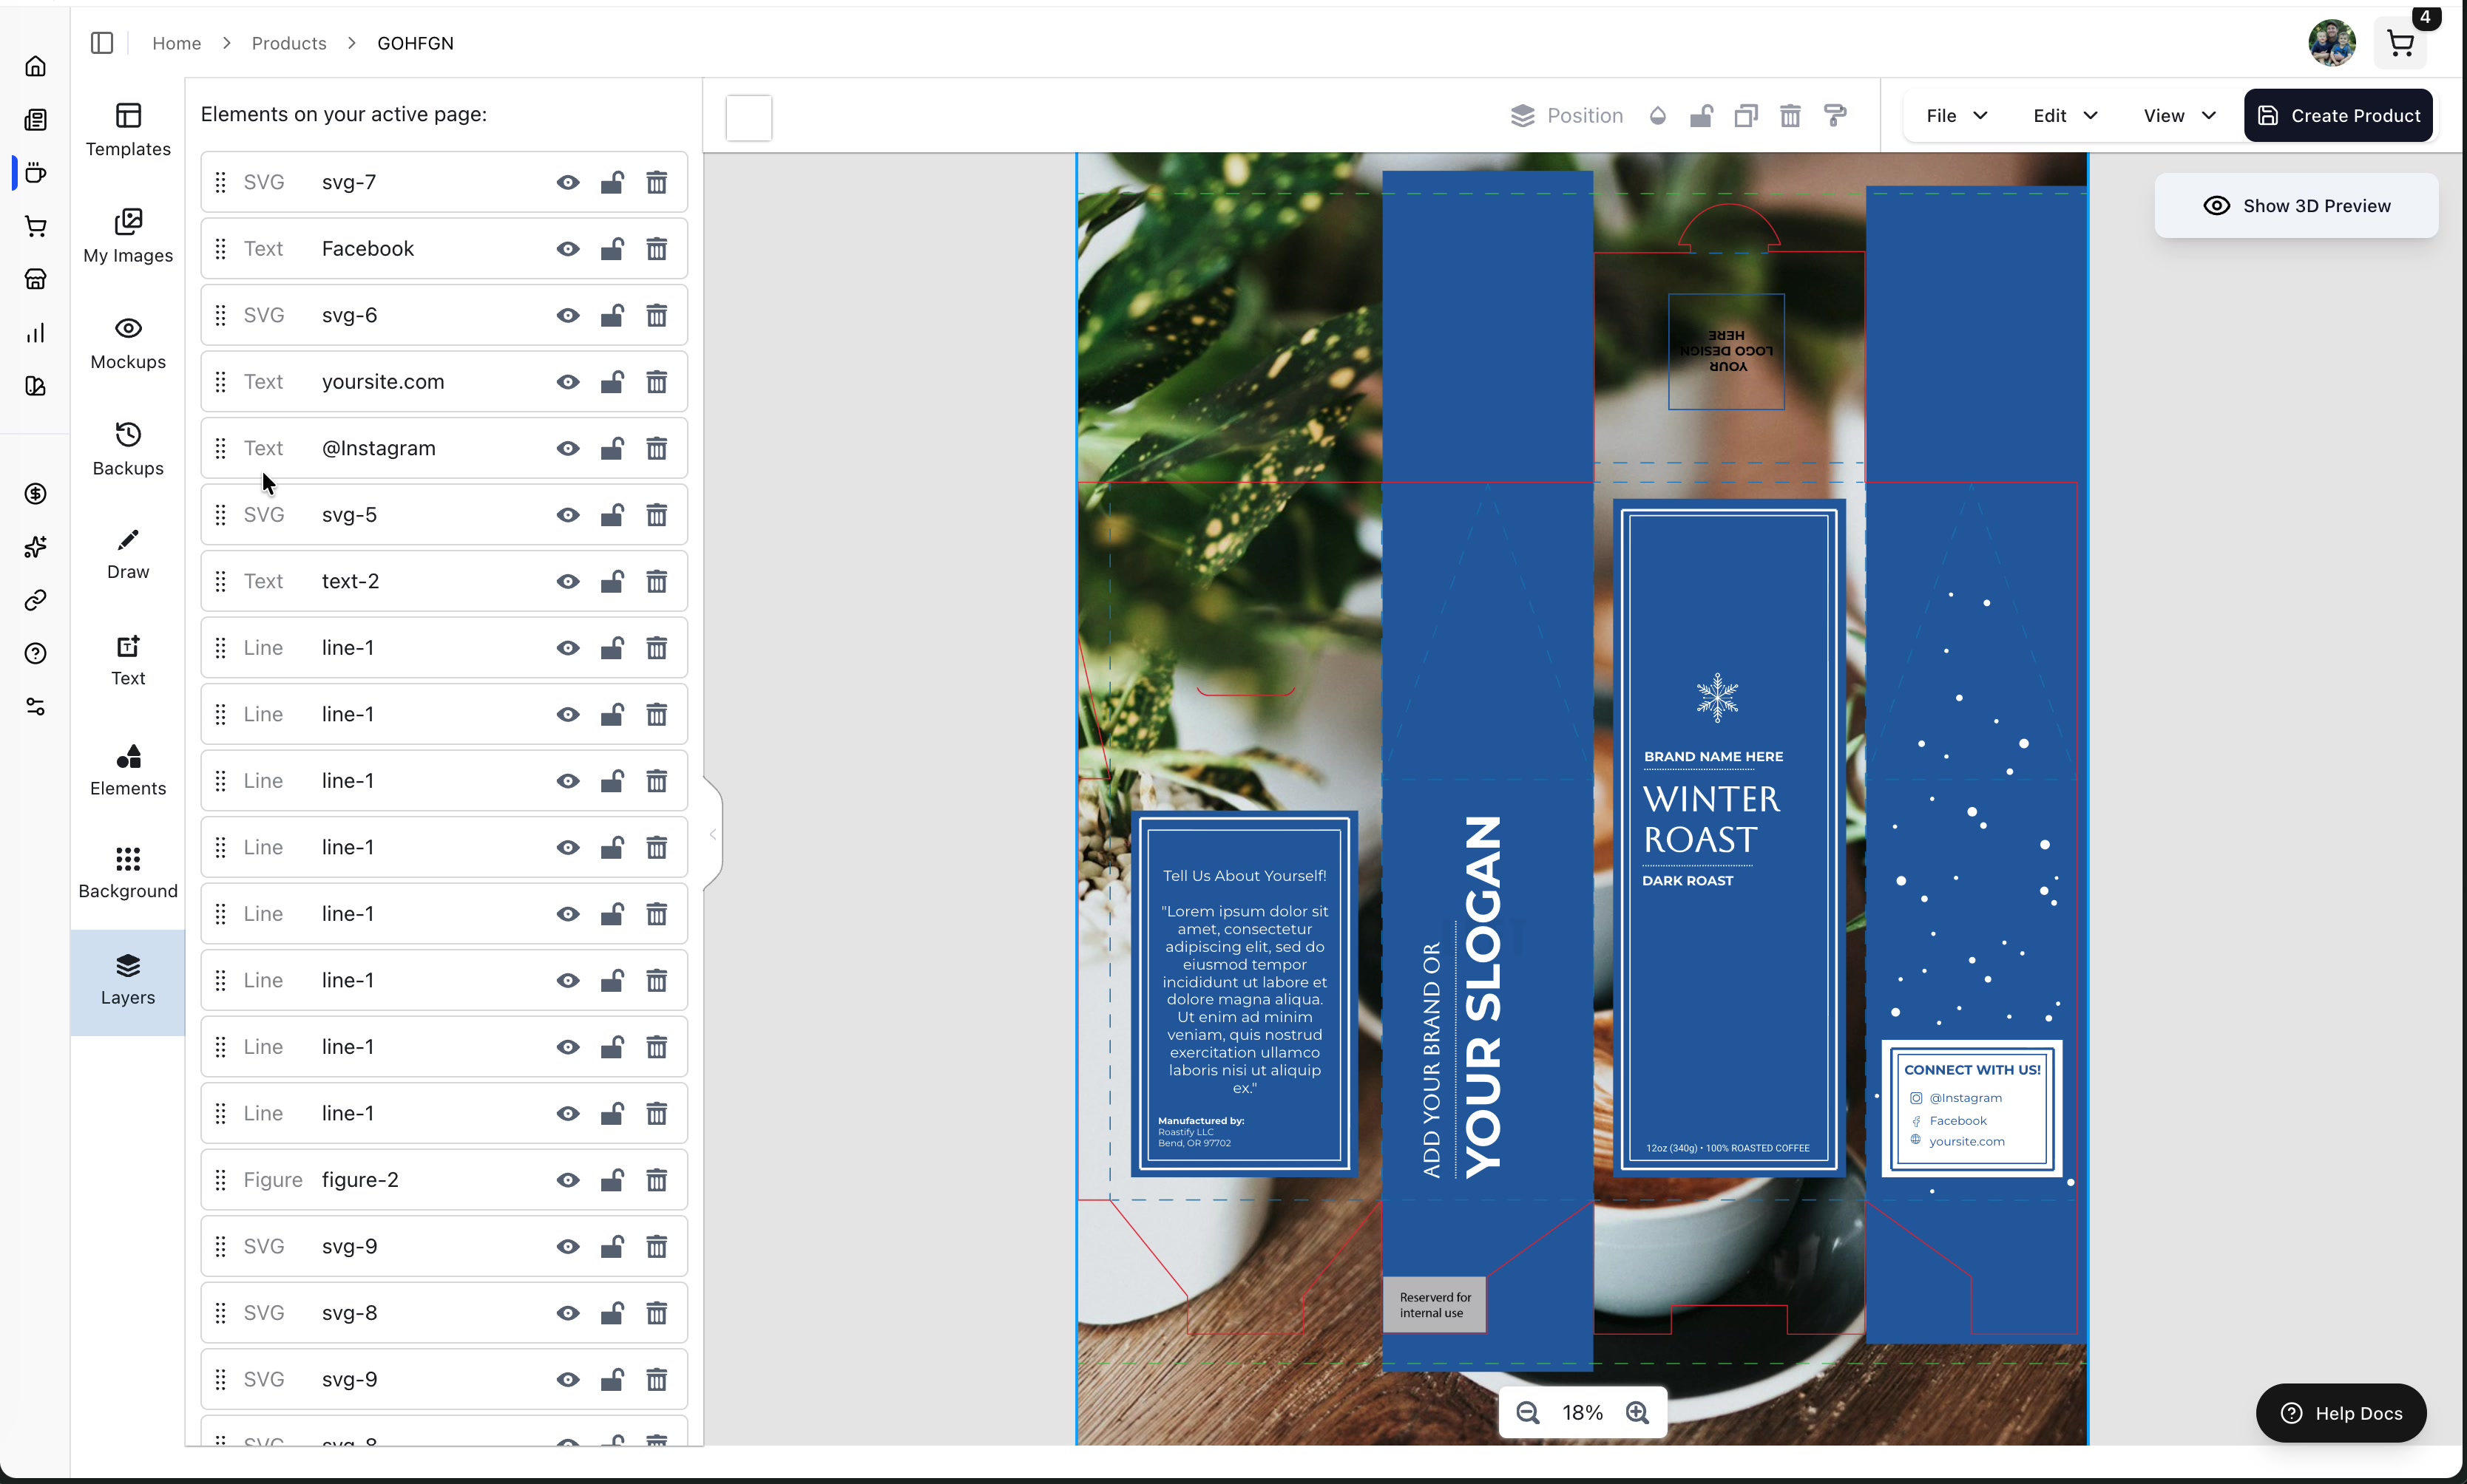Image resolution: width=2467 pixels, height=1484 pixels.
Task: Hide the figure-2 layer
Action: point(567,1180)
